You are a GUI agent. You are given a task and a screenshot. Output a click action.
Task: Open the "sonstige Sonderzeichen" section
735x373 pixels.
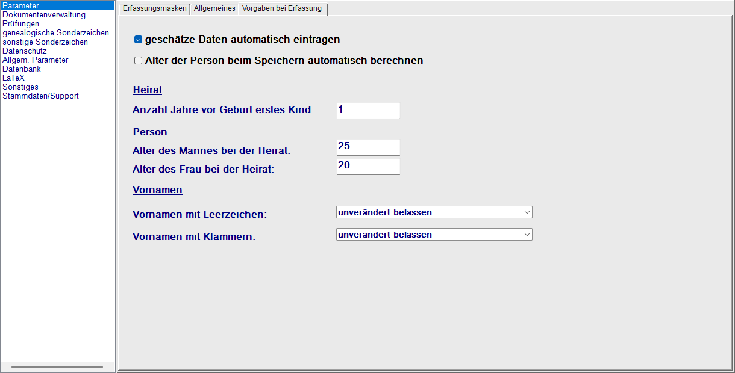45,42
